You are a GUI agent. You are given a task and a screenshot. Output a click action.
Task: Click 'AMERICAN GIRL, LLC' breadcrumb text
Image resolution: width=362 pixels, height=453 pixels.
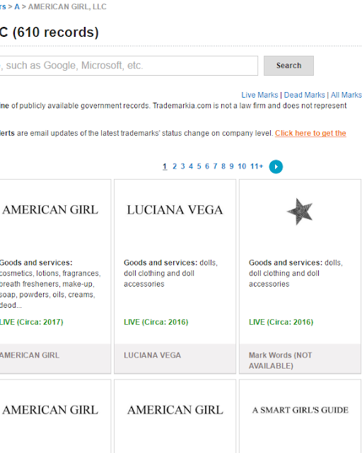(67, 6)
